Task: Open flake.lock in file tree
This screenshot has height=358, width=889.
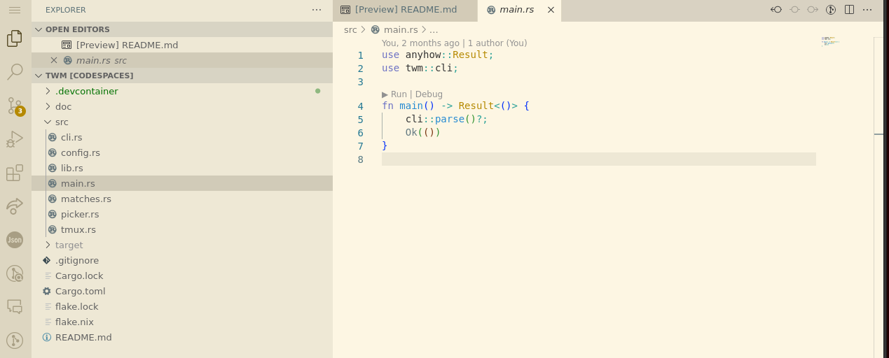Action: tap(182, 306)
